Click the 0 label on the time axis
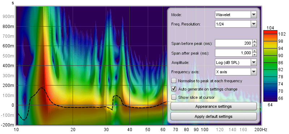289x134 pixels. coord(13,105)
